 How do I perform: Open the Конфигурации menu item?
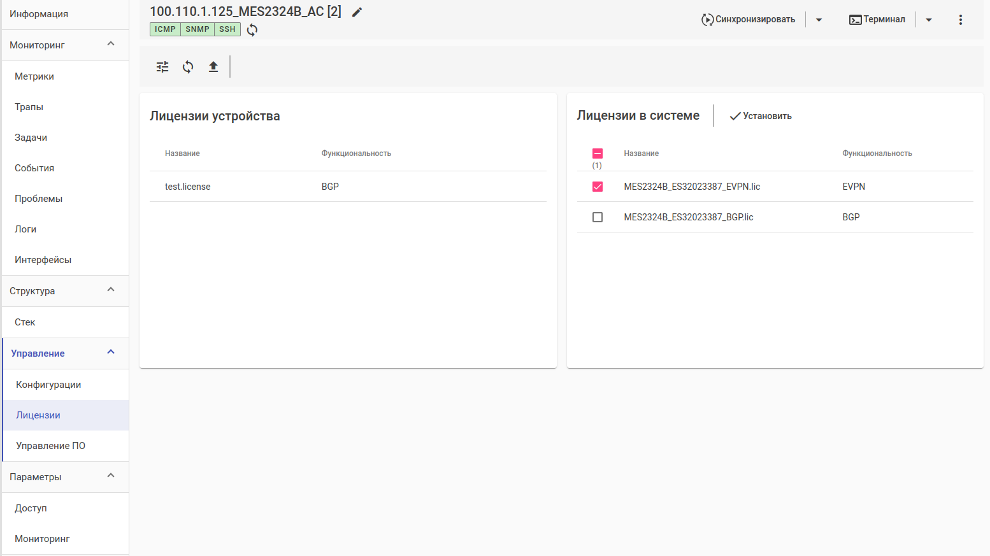click(x=48, y=385)
